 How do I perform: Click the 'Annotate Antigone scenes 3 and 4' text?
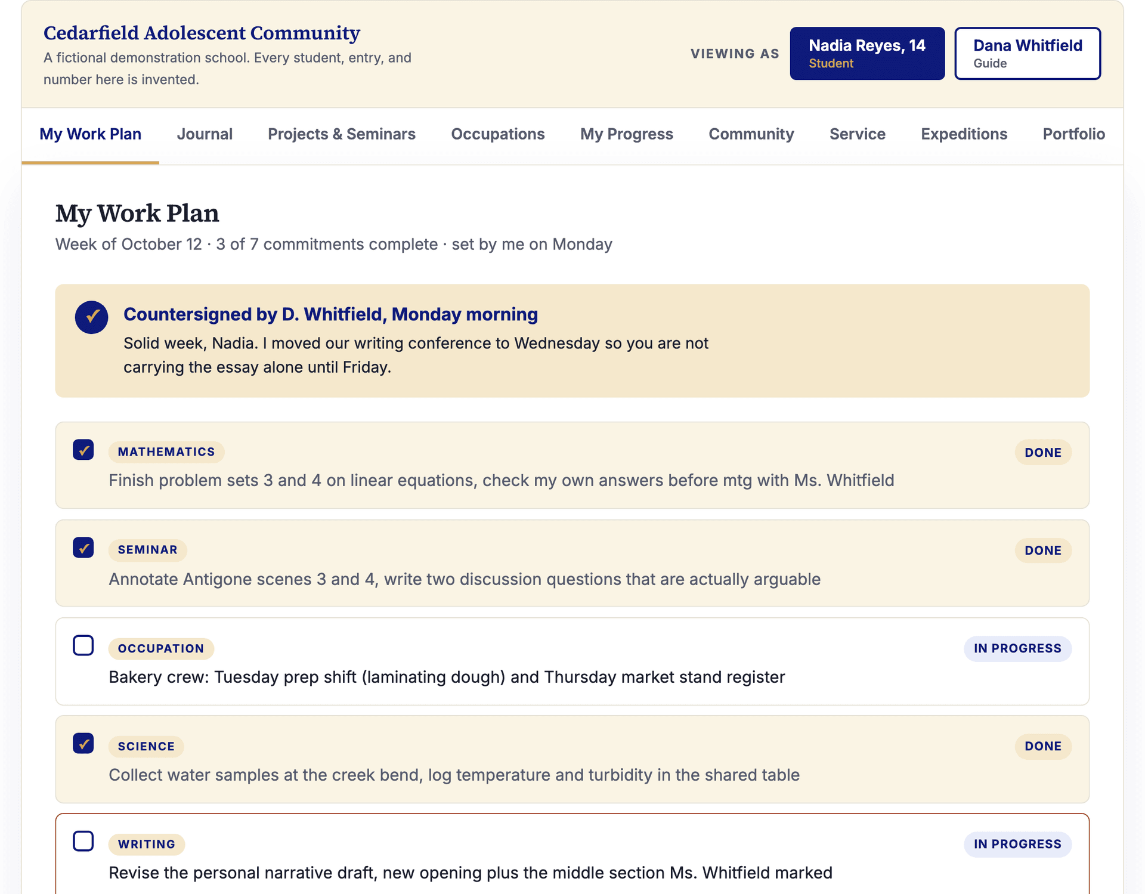click(x=465, y=580)
